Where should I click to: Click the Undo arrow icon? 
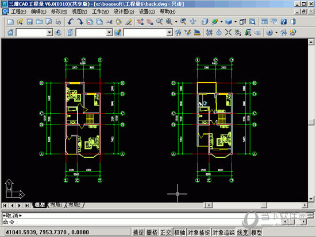(71, 22)
